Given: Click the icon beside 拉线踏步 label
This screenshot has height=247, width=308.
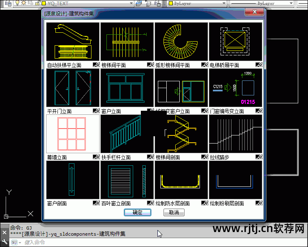Looking at the screenshot, I should click(x=259, y=157).
